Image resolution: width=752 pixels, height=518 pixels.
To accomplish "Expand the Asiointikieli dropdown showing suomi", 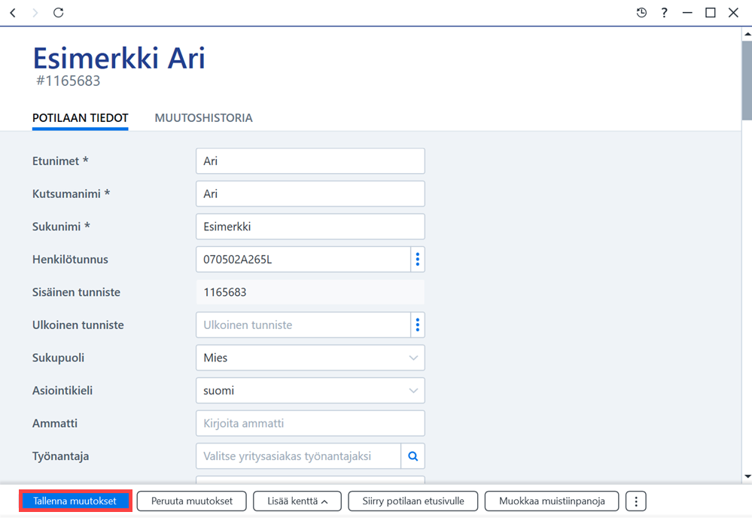I will (x=310, y=391).
